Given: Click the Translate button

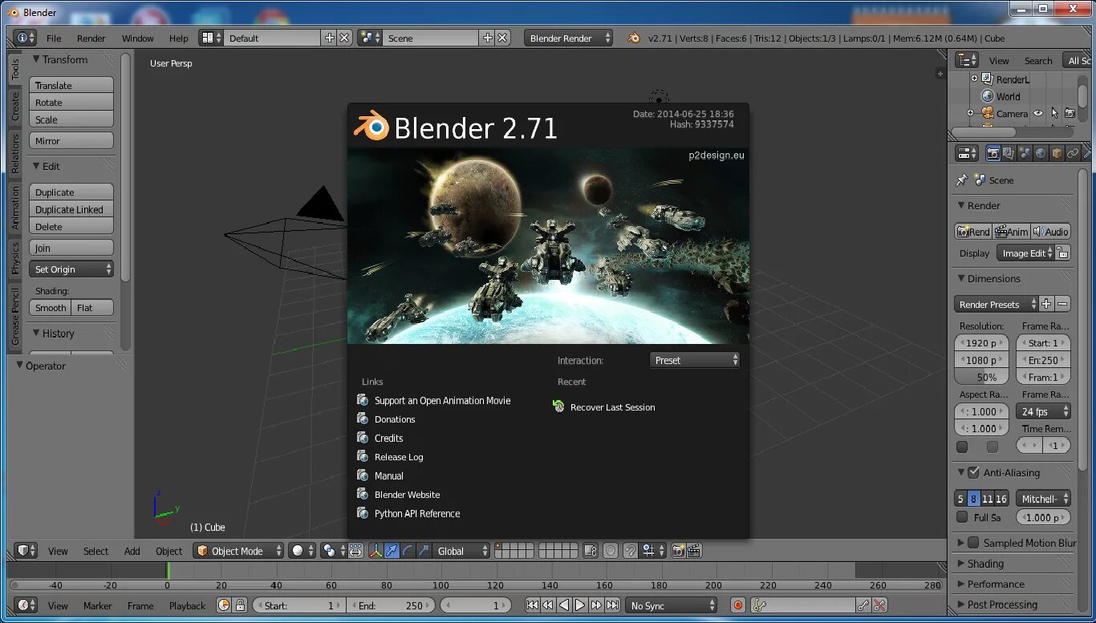Looking at the screenshot, I should point(71,85).
